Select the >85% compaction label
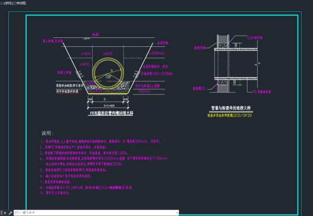Viewport: 313px width, 216px height. pyautogui.click(x=108, y=53)
